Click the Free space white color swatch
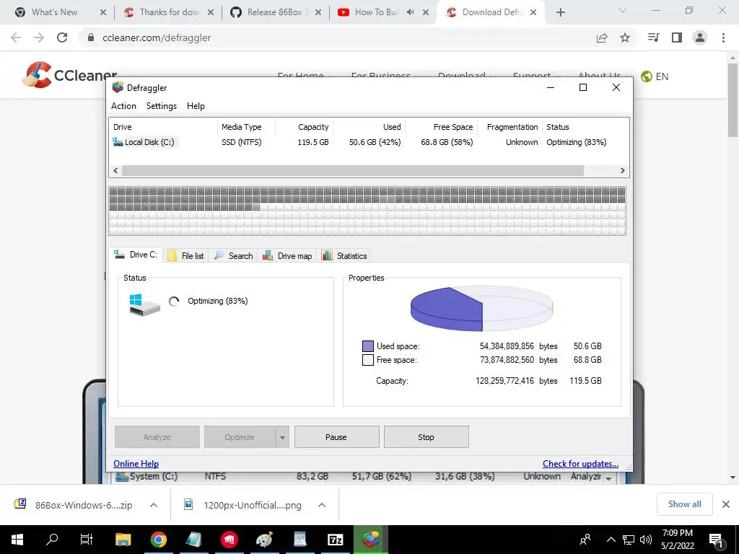 [x=367, y=360]
